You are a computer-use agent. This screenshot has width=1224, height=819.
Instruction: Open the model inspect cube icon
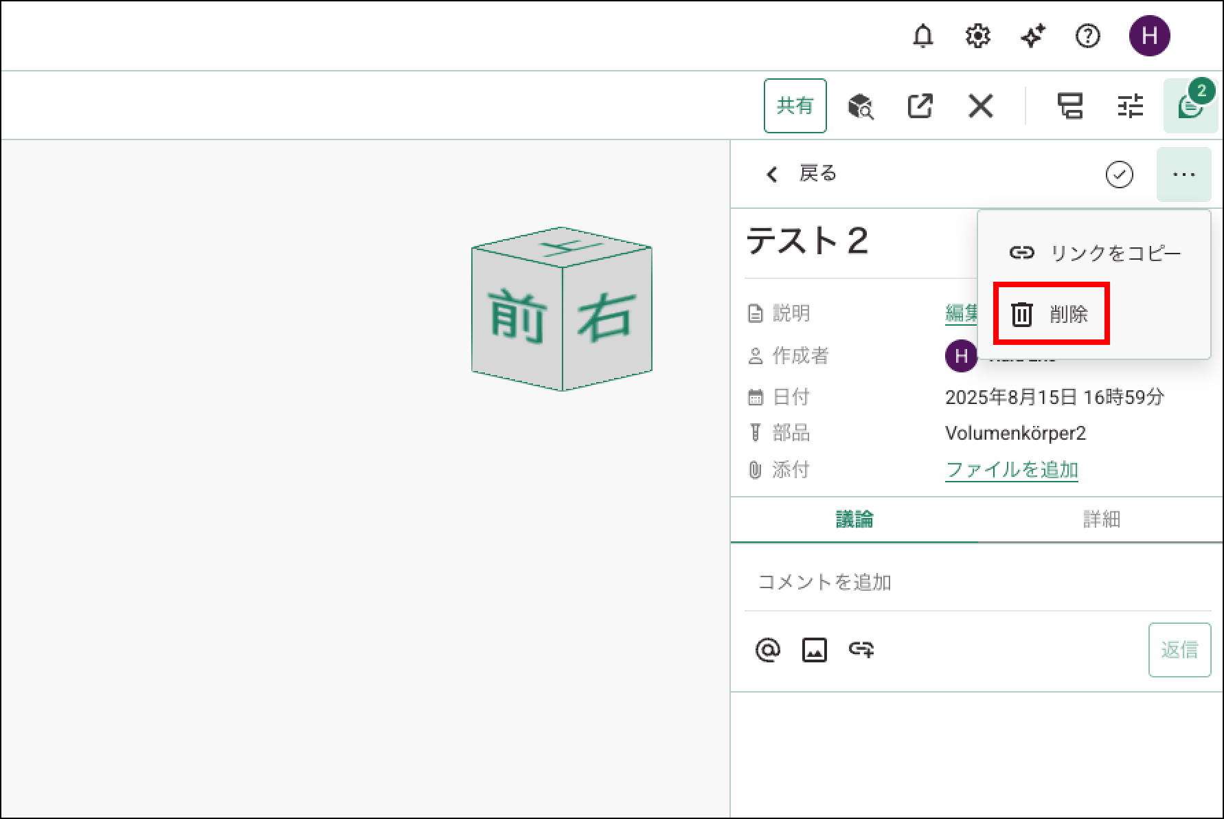click(x=860, y=106)
